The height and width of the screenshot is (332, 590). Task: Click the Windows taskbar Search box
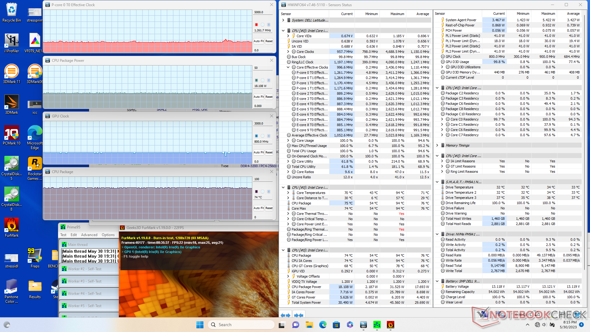click(x=241, y=325)
